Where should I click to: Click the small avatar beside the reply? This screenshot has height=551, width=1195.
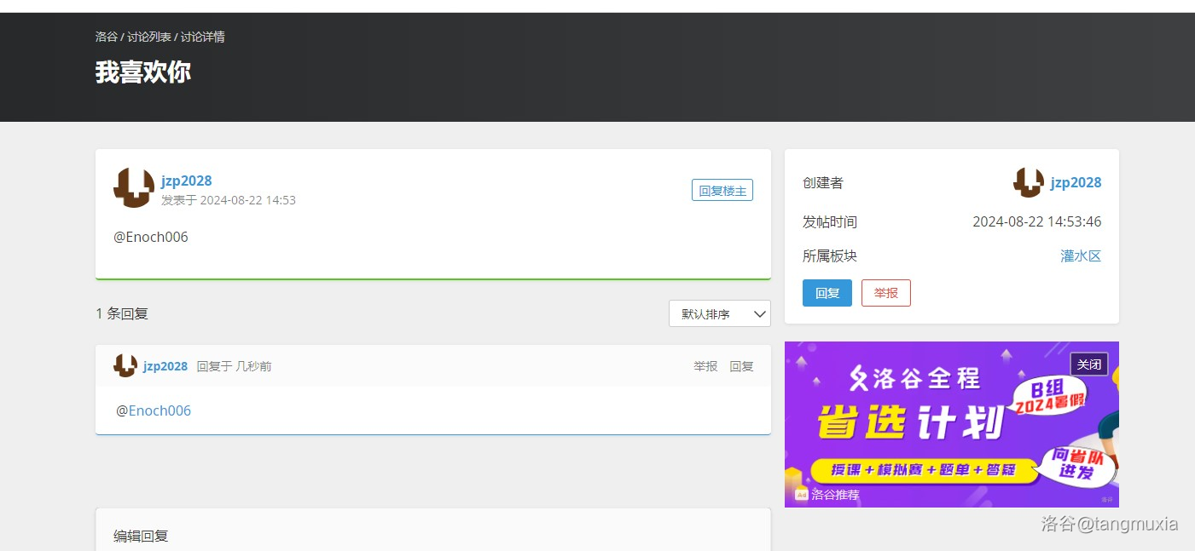tap(125, 366)
